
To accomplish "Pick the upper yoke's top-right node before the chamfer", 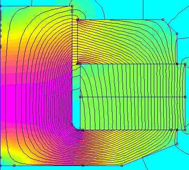I will point(163,20).
